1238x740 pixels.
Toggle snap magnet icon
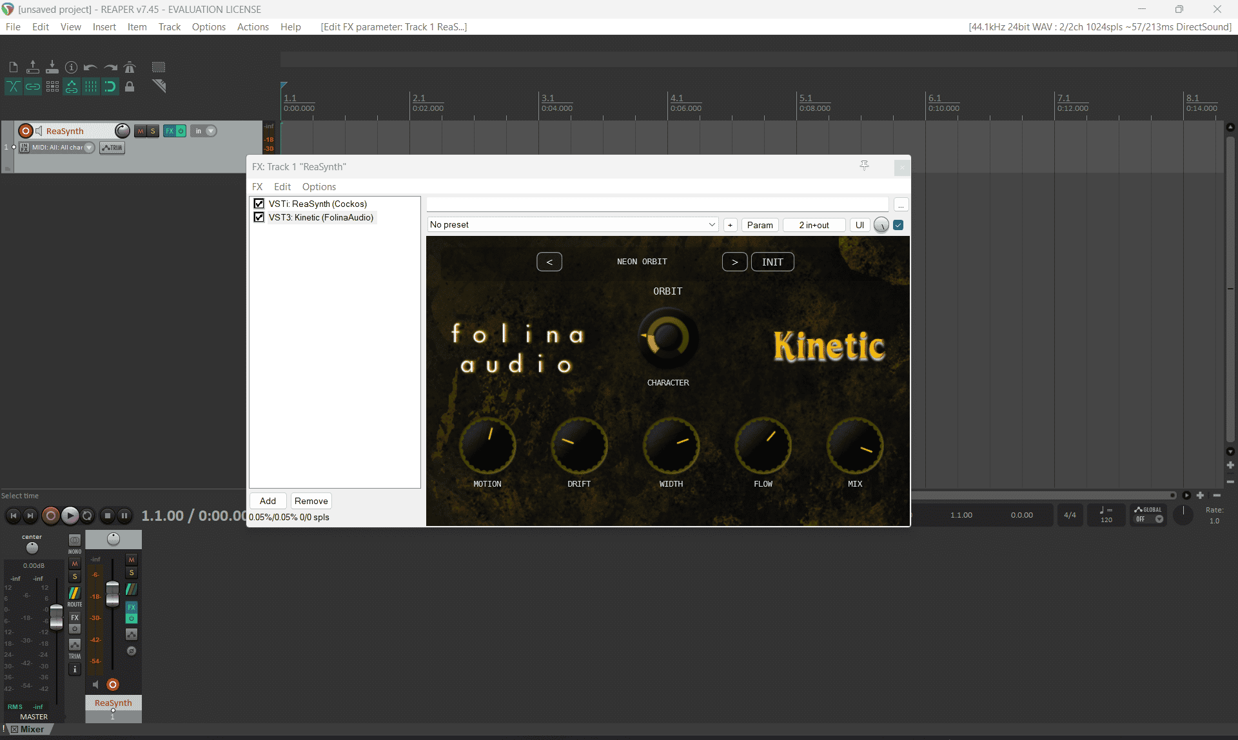click(x=110, y=86)
